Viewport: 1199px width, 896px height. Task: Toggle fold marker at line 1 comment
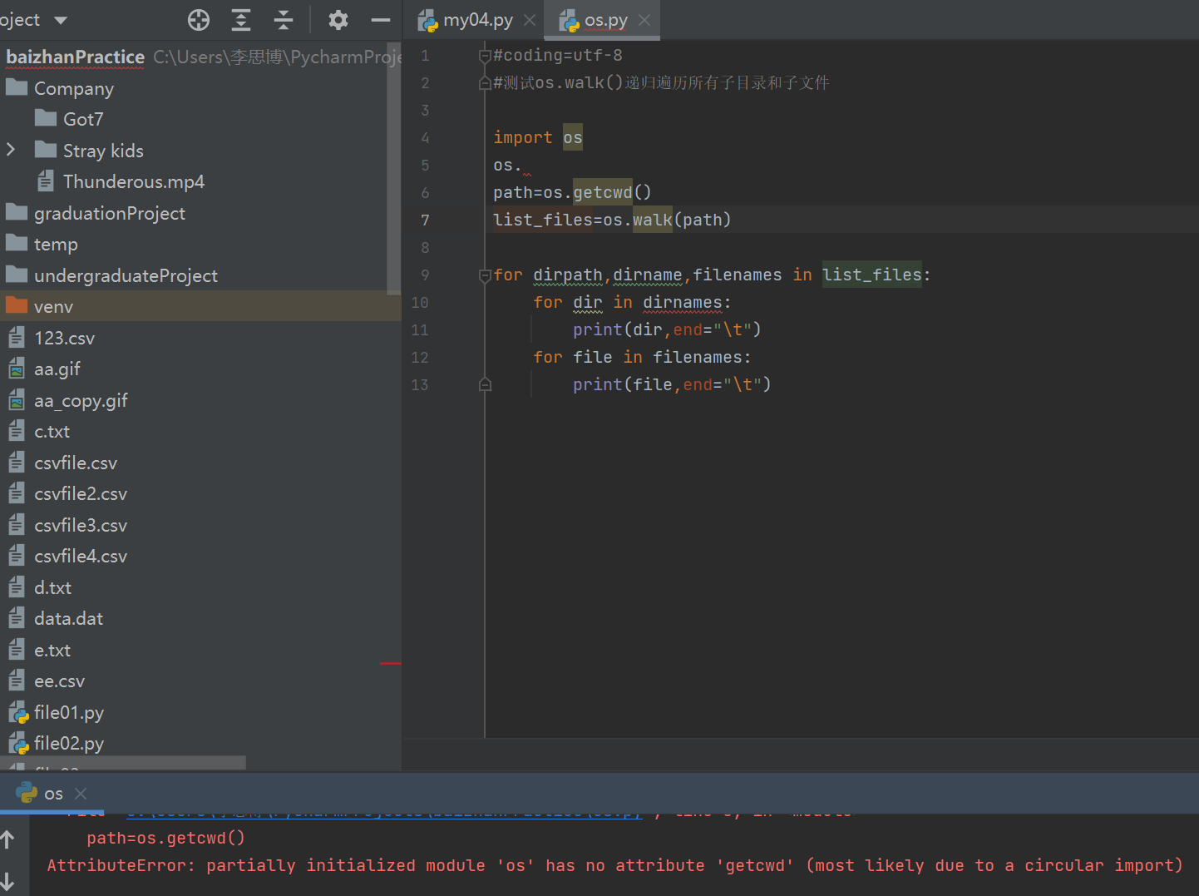coord(485,56)
